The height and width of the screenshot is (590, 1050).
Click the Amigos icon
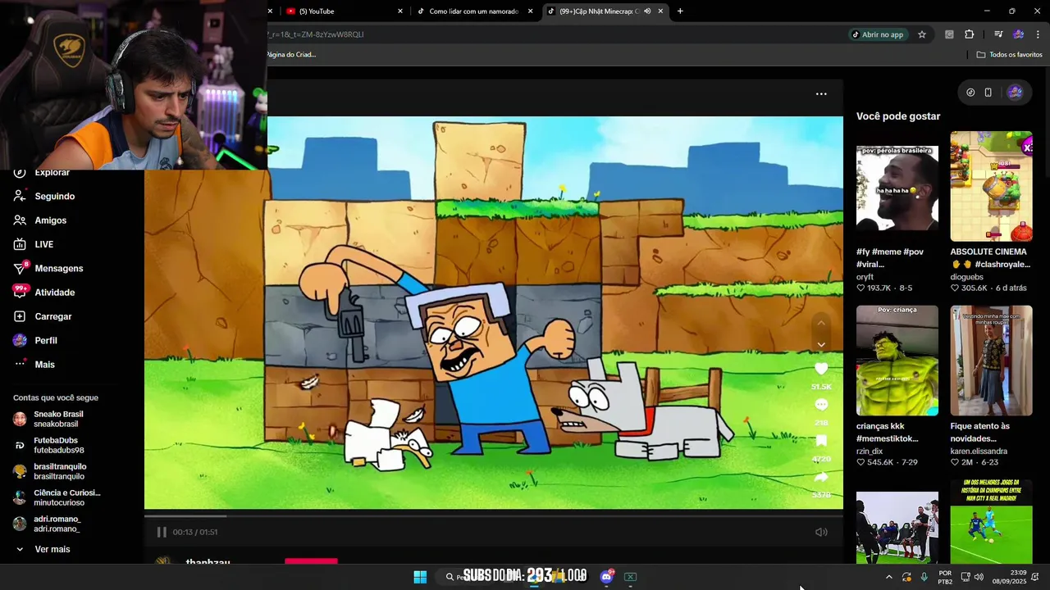20,220
